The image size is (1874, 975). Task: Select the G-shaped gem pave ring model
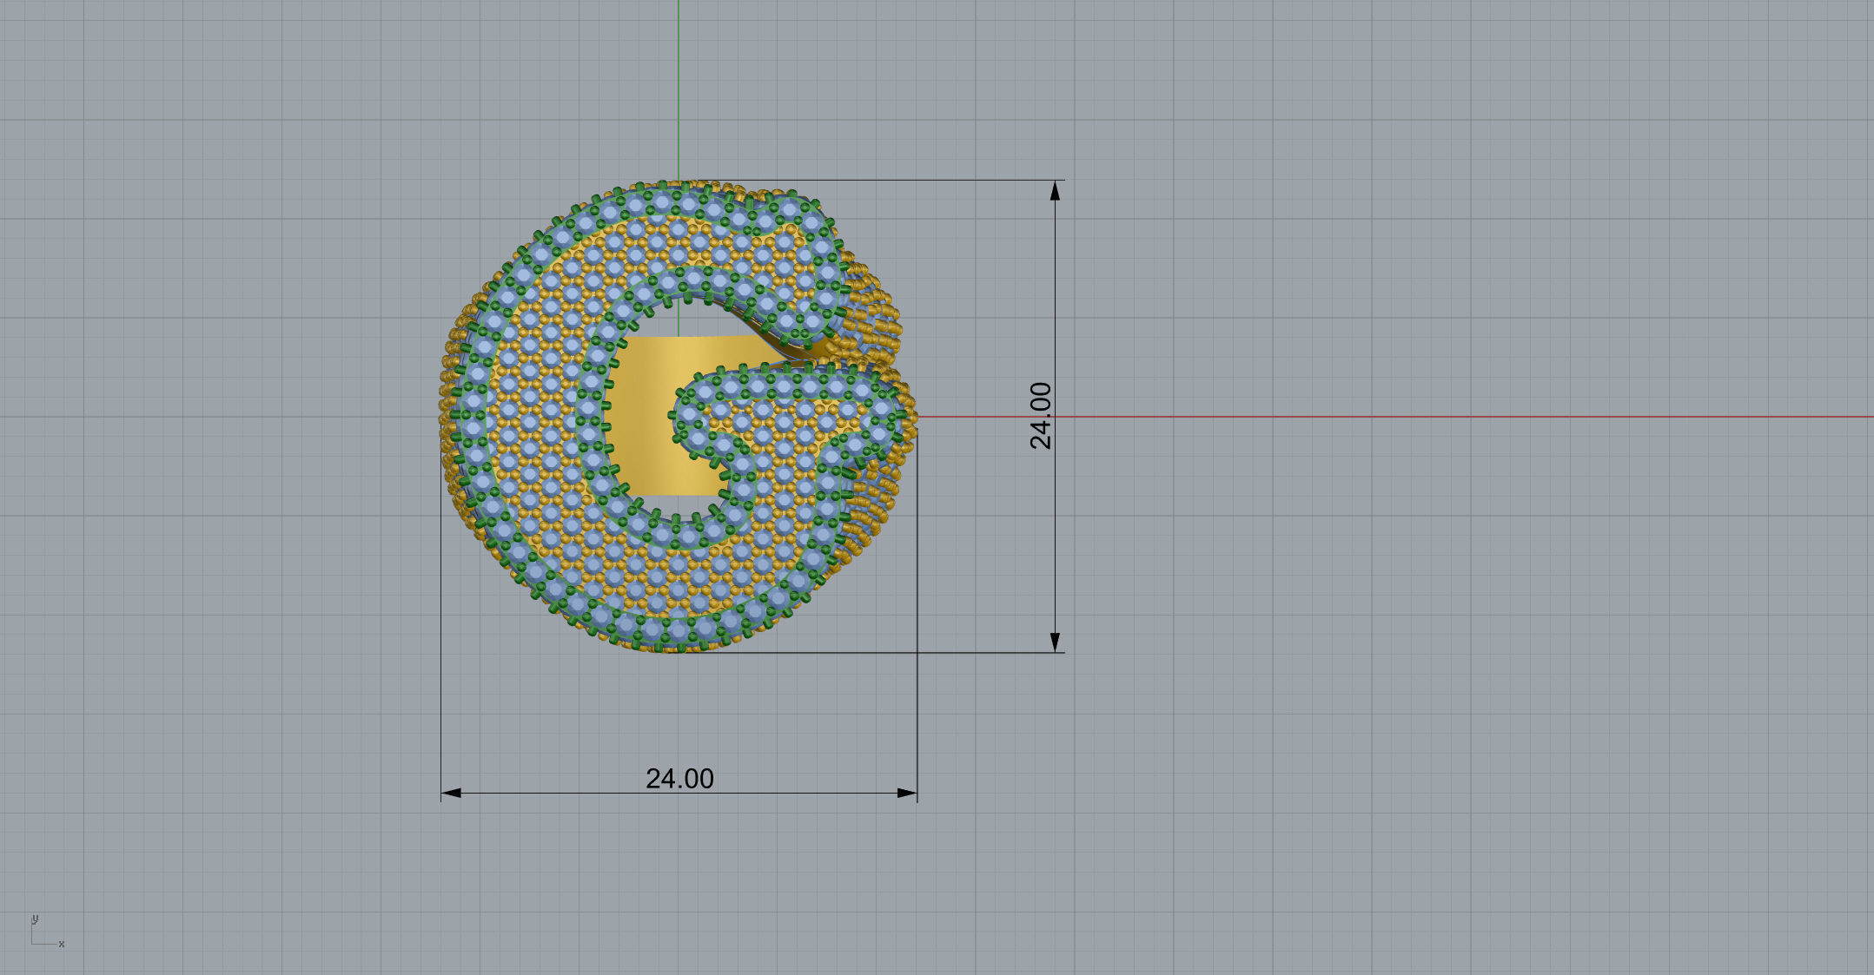tap(678, 417)
